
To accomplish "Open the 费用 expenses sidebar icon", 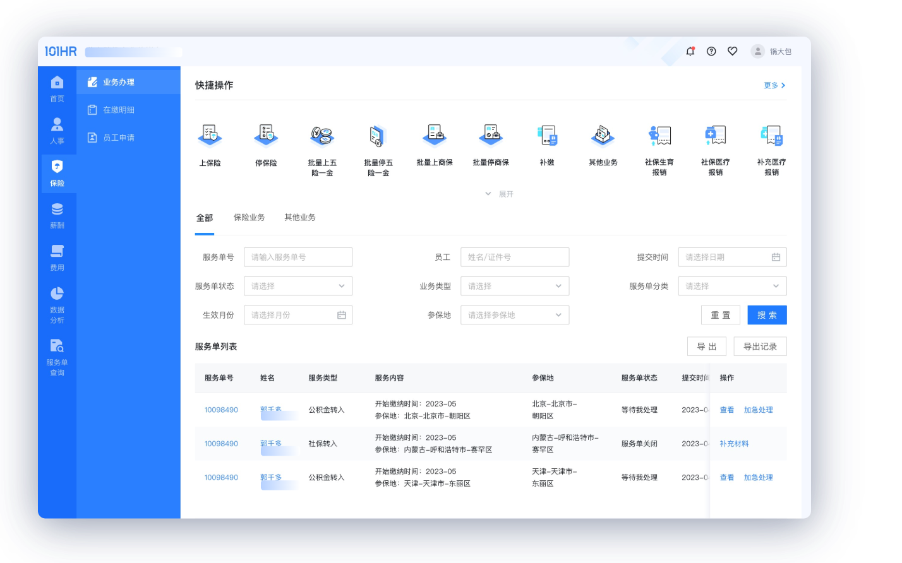I will tap(57, 251).
